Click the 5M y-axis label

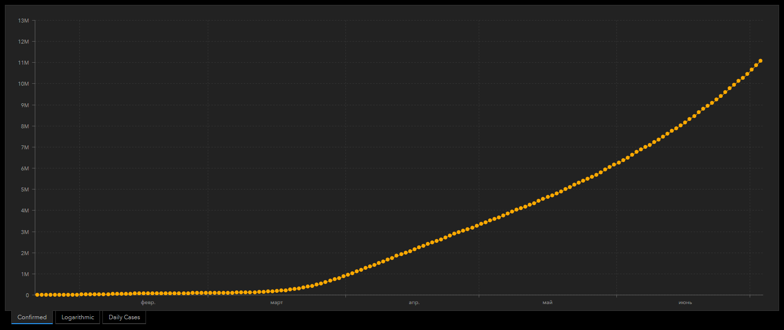pos(25,189)
